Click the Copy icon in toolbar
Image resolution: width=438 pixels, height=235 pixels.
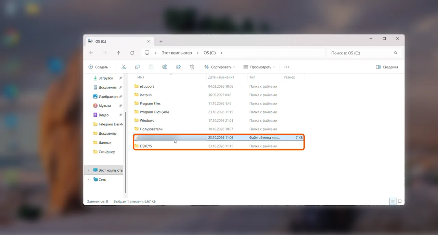[x=137, y=67]
